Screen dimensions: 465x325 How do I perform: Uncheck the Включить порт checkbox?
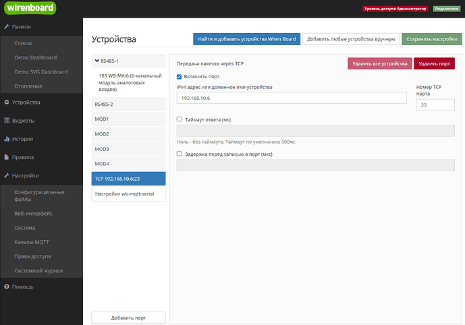tap(179, 77)
